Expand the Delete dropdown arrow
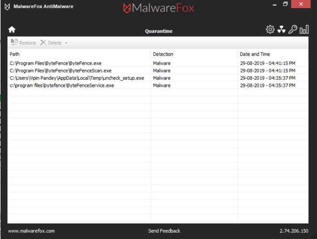The width and height of the screenshot is (317, 239). [x=67, y=43]
